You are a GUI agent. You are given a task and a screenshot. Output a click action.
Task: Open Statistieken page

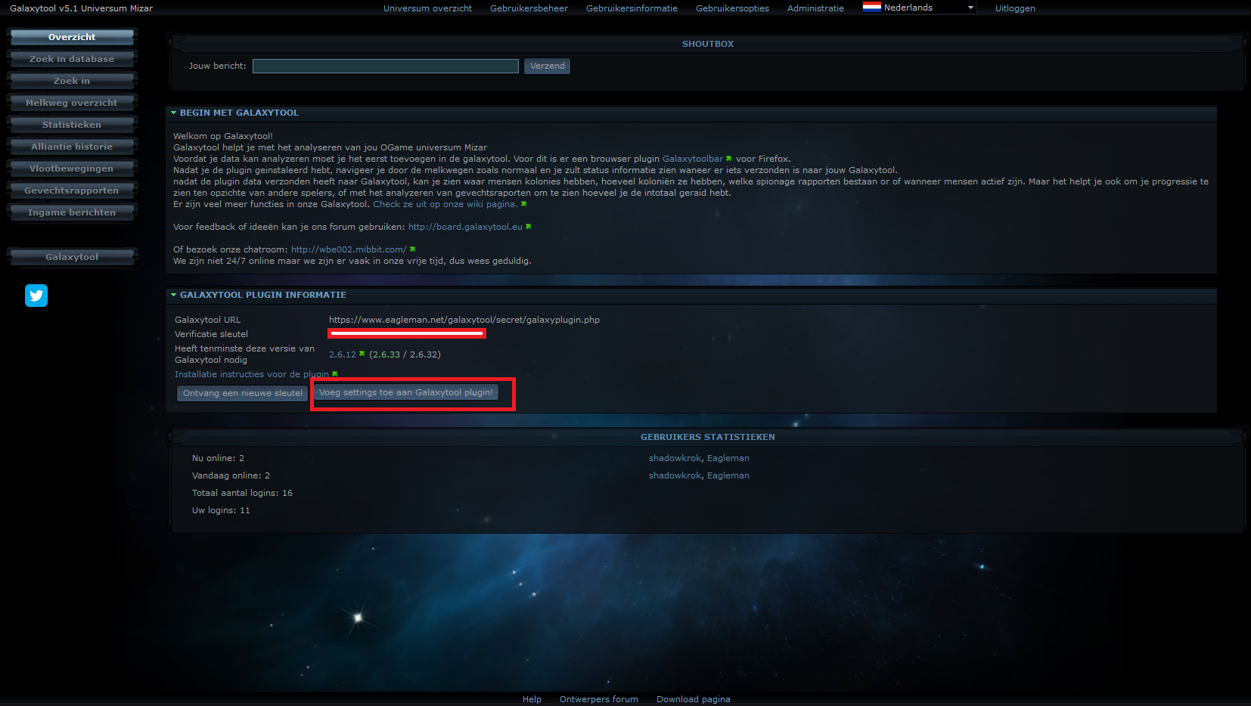click(72, 125)
